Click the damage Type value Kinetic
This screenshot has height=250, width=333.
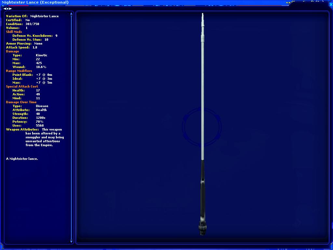(x=42, y=55)
